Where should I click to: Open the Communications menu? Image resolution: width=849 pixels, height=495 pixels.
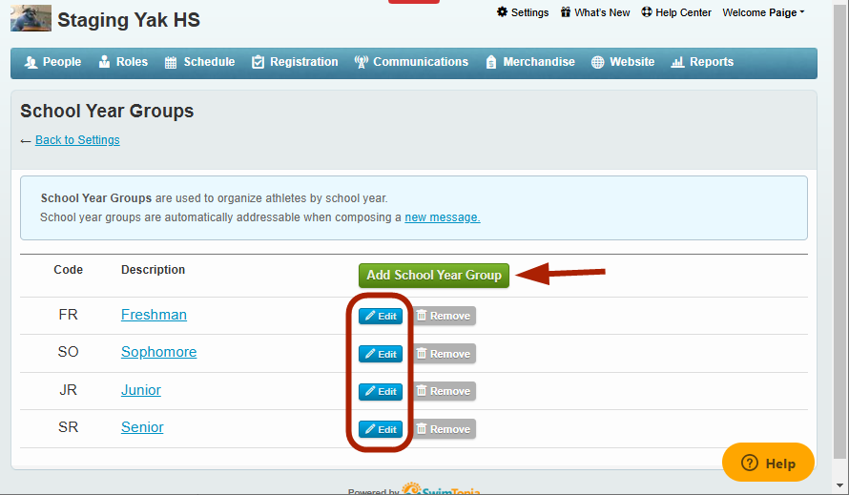click(411, 62)
